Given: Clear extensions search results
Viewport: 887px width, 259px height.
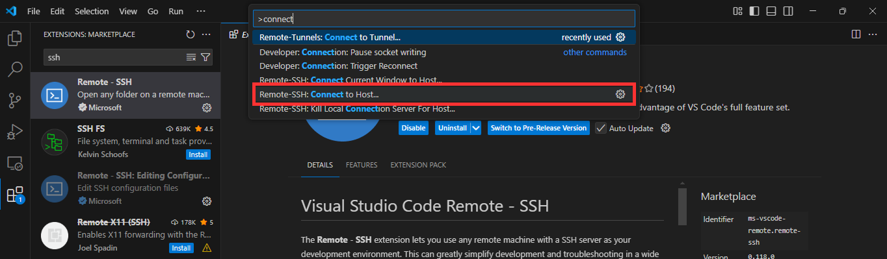Looking at the screenshot, I should (x=191, y=57).
